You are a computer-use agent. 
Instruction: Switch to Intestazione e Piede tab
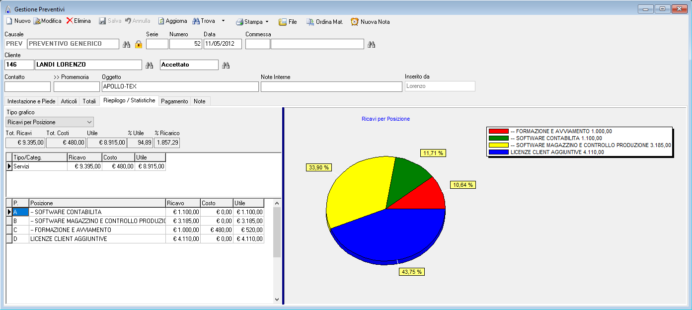click(x=31, y=101)
